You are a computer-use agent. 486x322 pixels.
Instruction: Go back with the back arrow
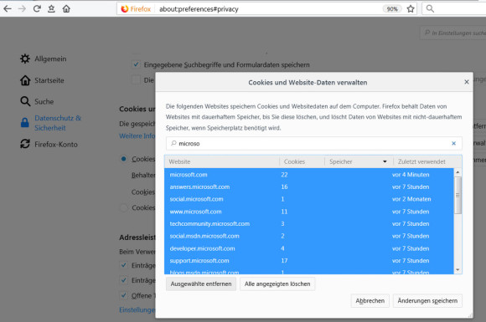pos(8,8)
